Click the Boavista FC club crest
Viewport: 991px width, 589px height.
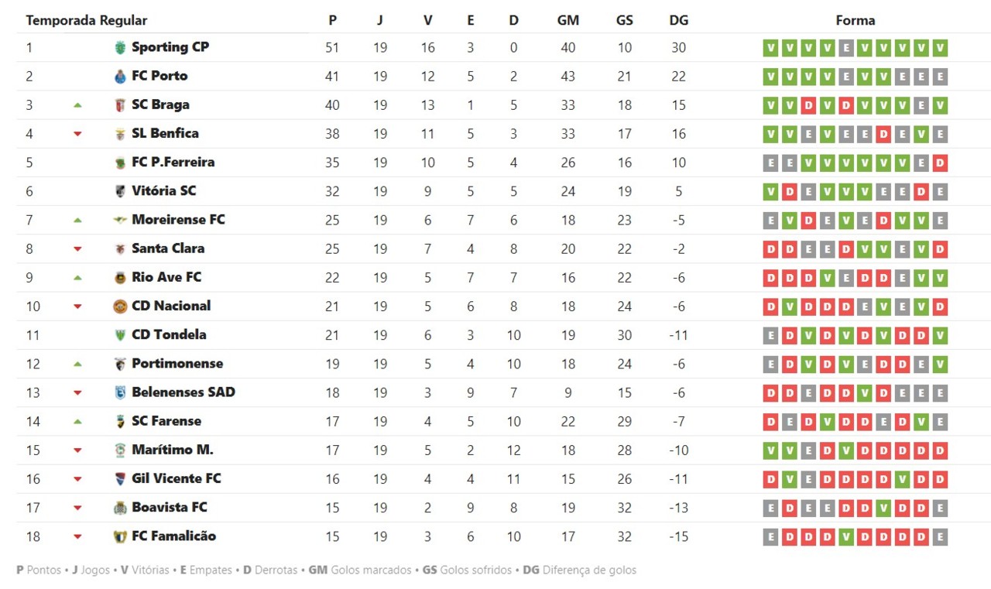(x=120, y=508)
